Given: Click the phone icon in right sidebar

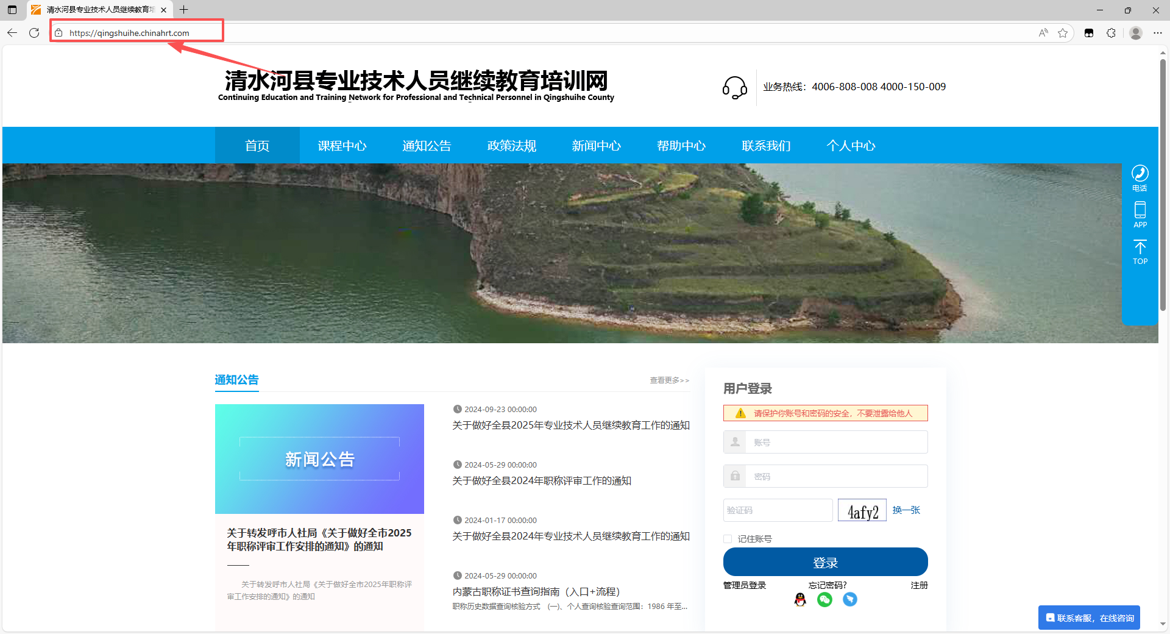Looking at the screenshot, I should [1140, 178].
